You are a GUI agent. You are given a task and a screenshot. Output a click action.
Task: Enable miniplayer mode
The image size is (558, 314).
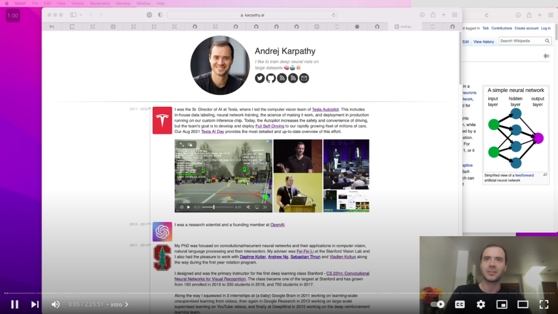502,304
